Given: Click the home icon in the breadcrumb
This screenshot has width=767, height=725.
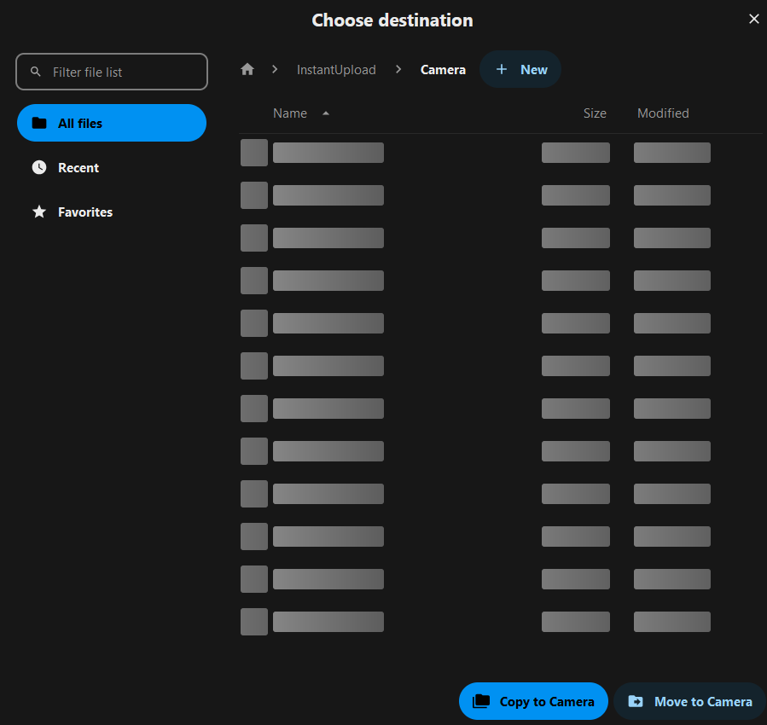Looking at the screenshot, I should 247,70.
